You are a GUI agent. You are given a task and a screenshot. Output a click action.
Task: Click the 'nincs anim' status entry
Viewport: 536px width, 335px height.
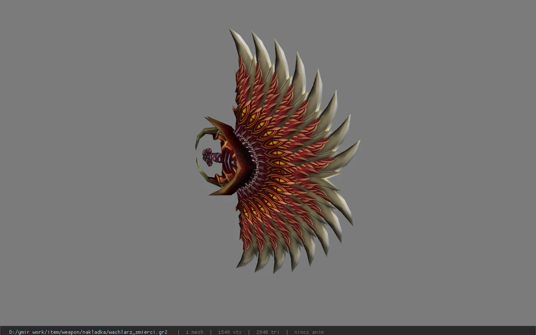(x=309, y=332)
